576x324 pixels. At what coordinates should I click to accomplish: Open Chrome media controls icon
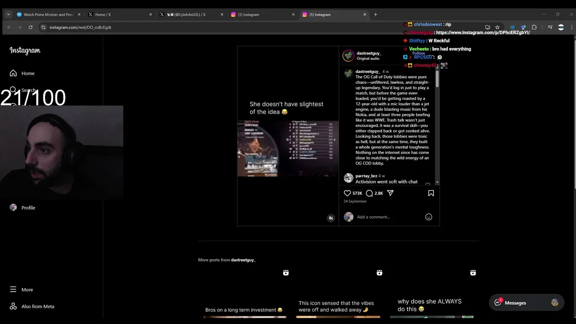(x=550, y=27)
